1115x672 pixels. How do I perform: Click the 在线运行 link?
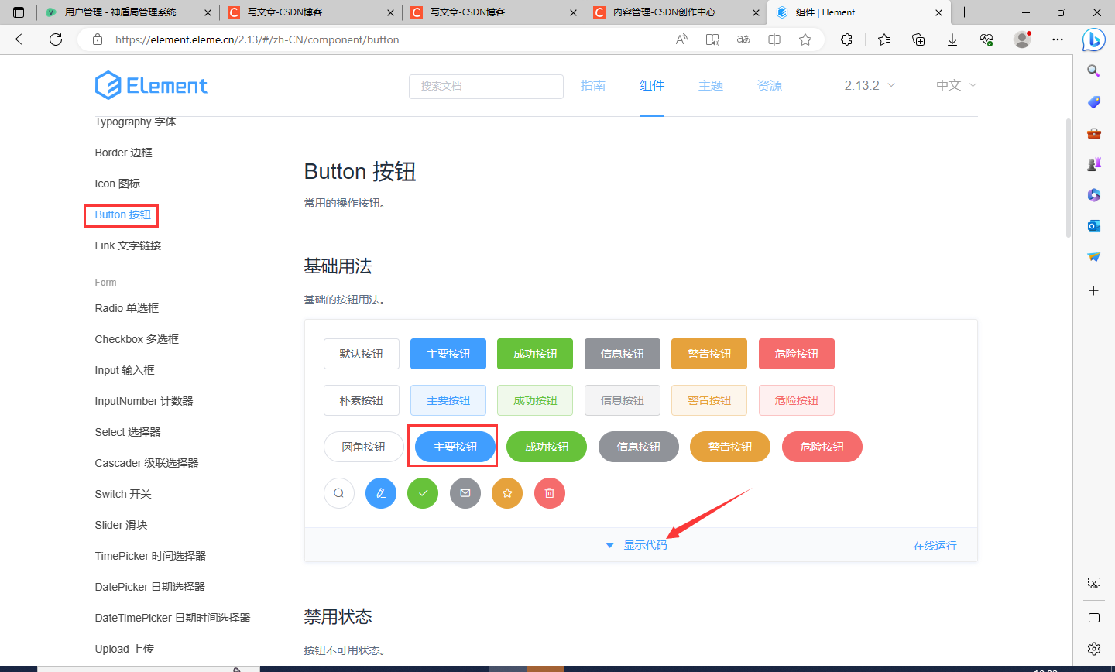(935, 546)
